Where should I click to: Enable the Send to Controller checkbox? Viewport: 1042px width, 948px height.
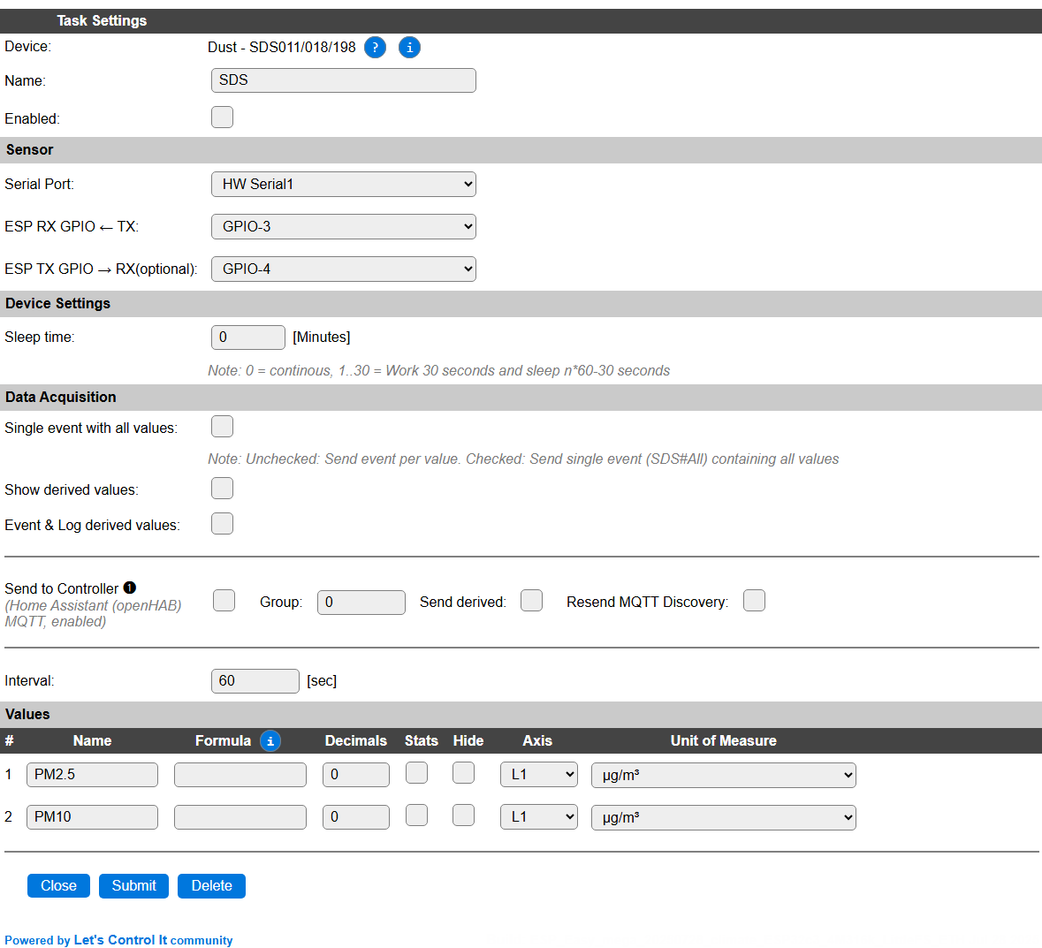pyautogui.click(x=224, y=601)
